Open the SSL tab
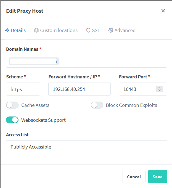Screen dimensions: 172x188 click(x=96, y=30)
